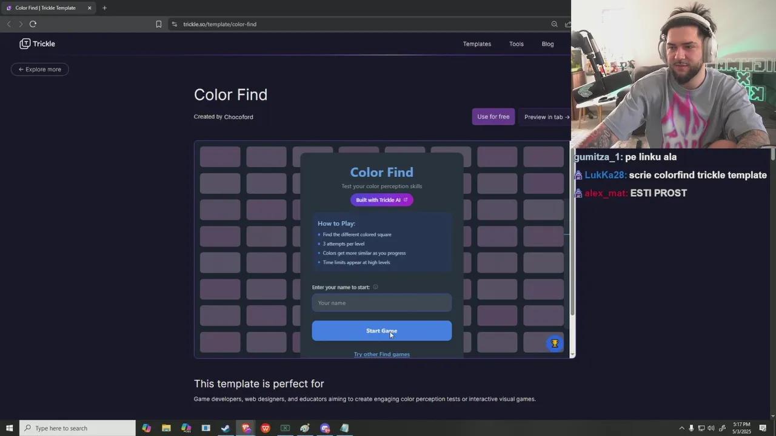
Task: Bookmark this page with the bookmark icon
Action: click(159, 24)
